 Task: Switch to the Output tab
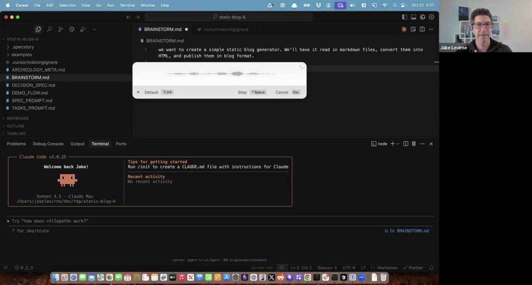(77, 144)
